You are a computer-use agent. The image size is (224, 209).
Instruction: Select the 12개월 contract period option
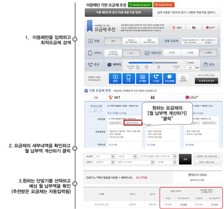[190, 53]
